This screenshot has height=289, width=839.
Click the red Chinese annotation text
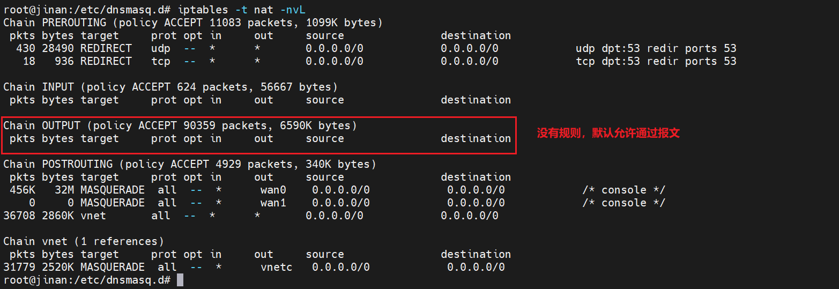pyautogui.click(x=608, y=134)
